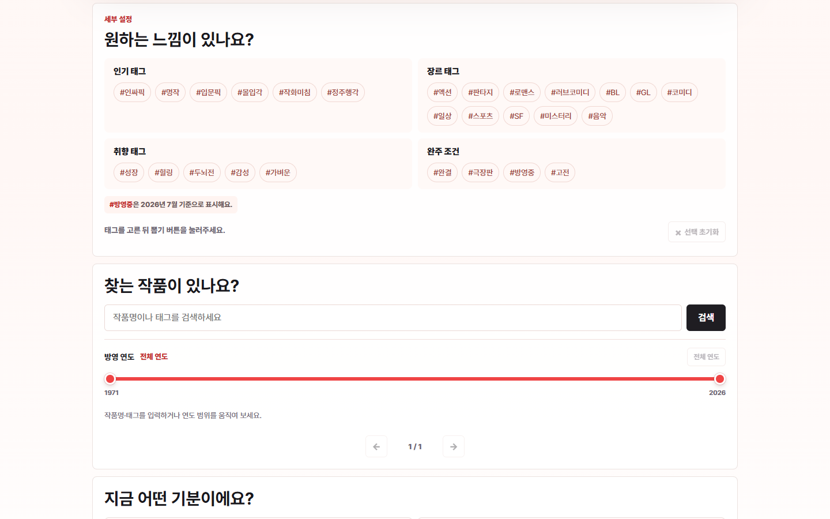
Task: Pick the #힐링 taste tag
Action: (x=164, y=172)
